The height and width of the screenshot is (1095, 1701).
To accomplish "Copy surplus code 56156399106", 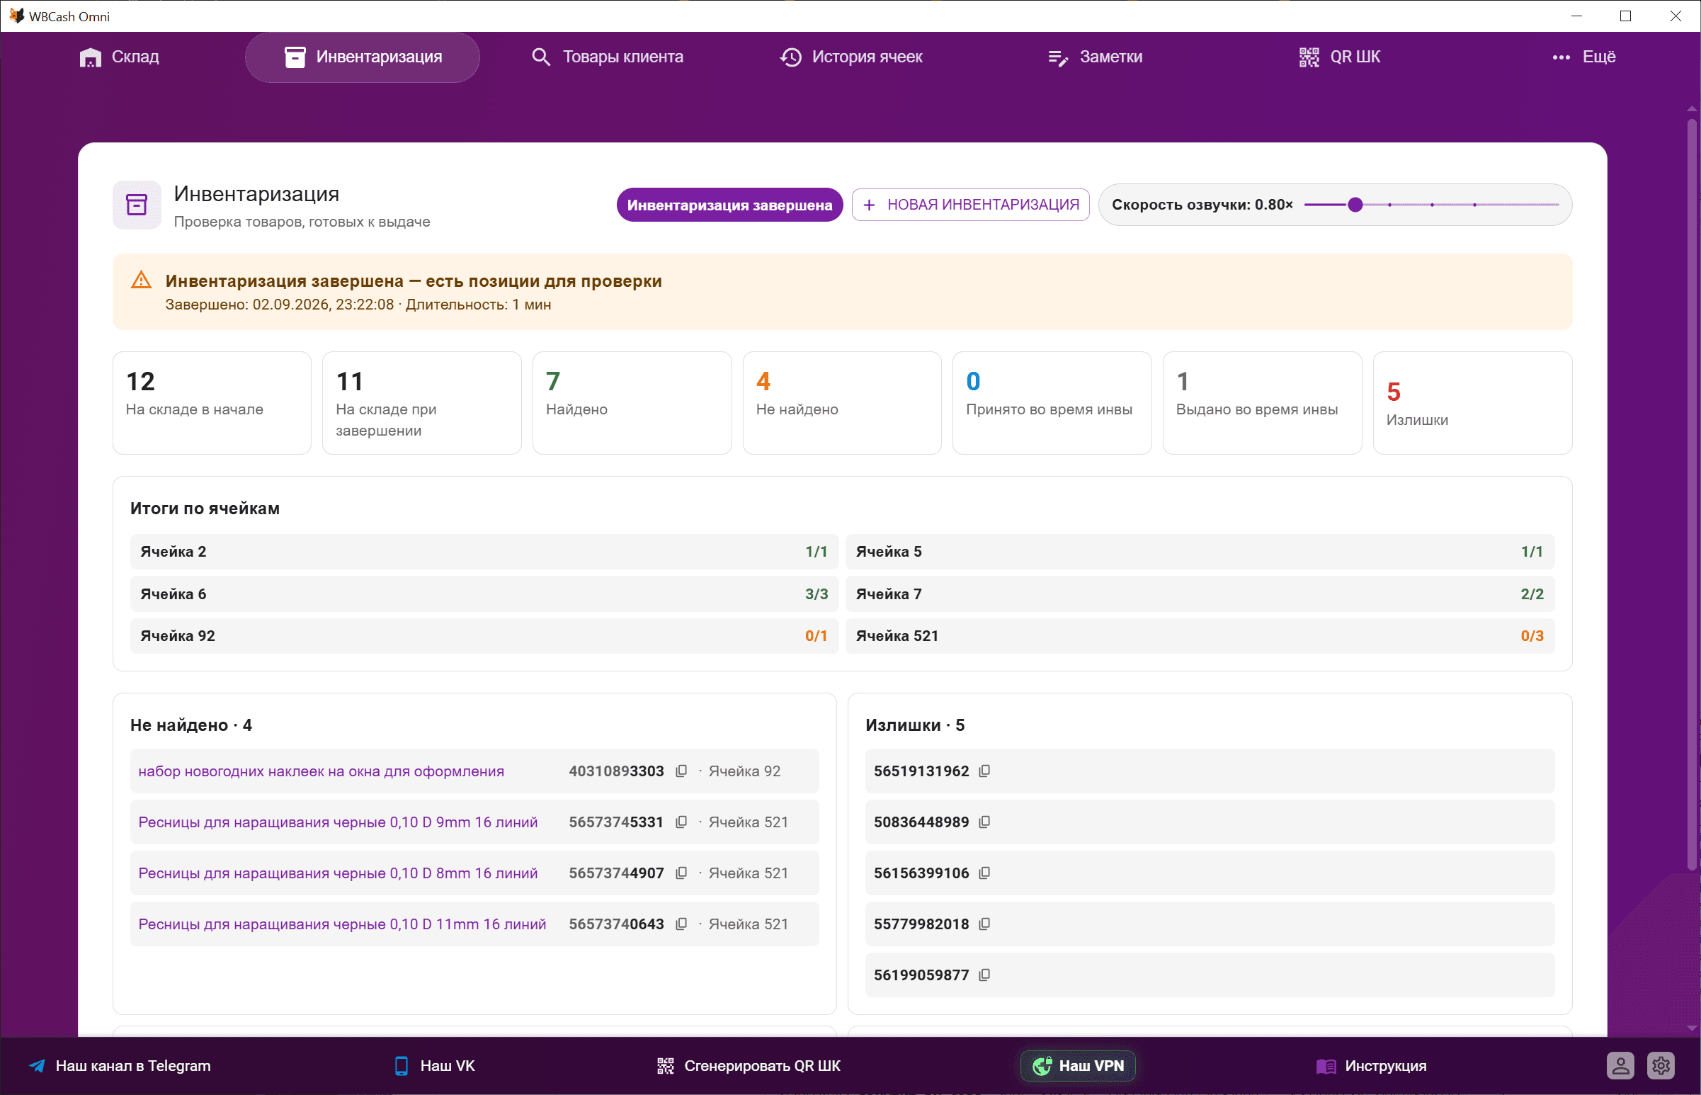I will tap(984, 873).
